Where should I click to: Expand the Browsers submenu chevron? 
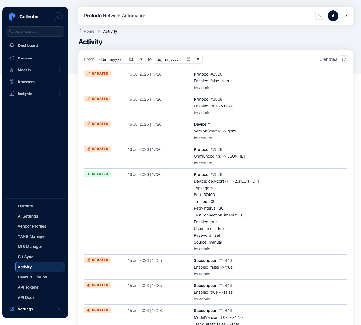click(60, 82)
